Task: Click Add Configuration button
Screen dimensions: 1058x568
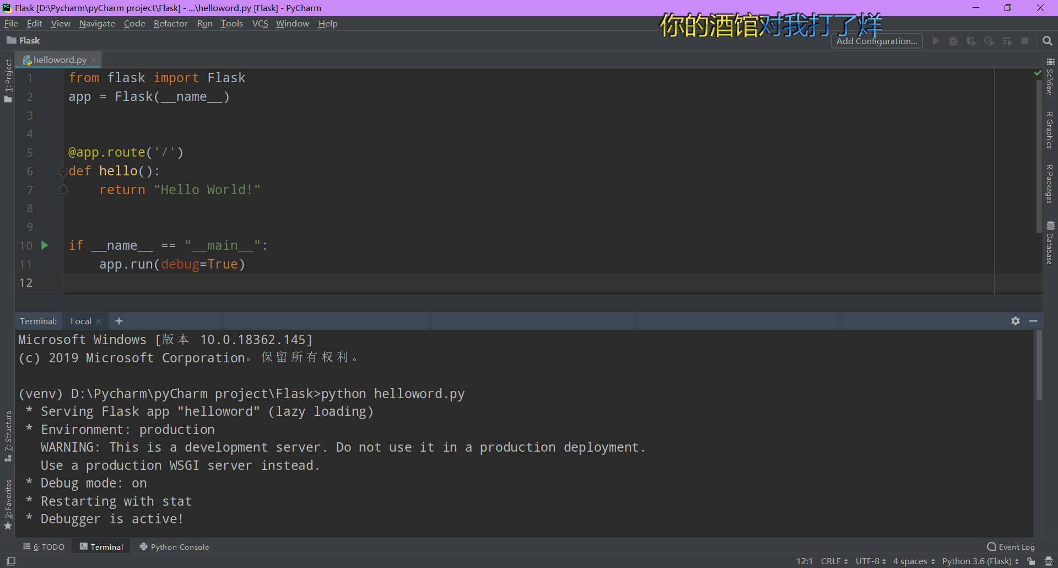Action: (877, 41)
